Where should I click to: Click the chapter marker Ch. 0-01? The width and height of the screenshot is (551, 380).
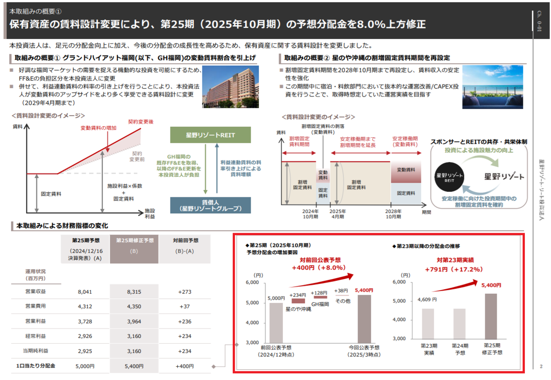point(538,21)
